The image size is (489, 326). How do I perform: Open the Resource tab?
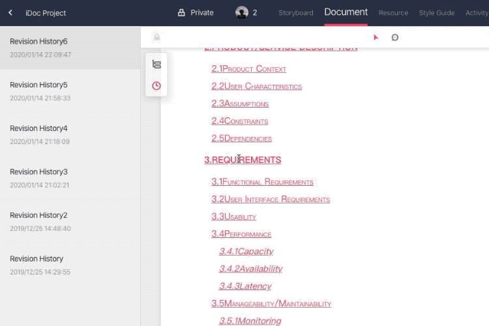point(393,13)
